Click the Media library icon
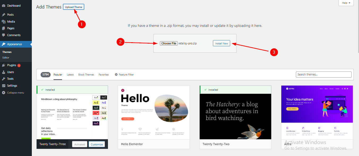The width and height of the screenshot is (359, 156). 3,22
